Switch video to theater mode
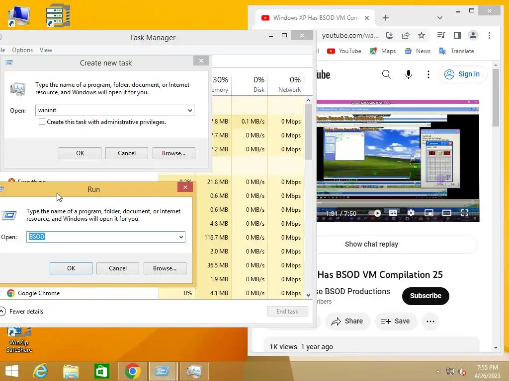Screen dimensions: 509x381 [447, 213]
